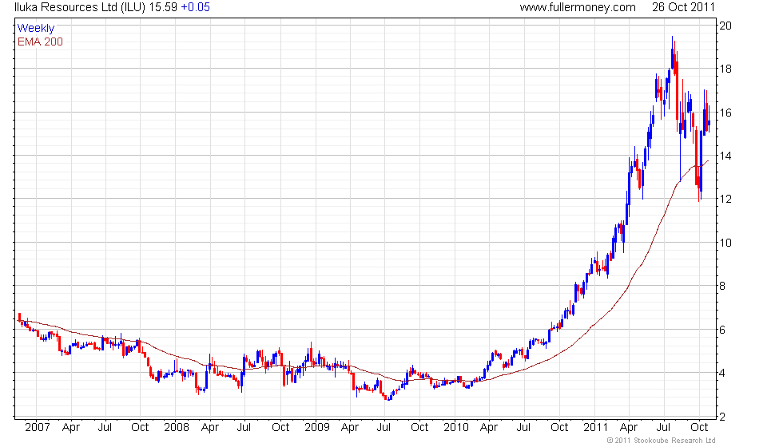
Task: Click the '26 Oct 2011' date
Action: (684, 7)
